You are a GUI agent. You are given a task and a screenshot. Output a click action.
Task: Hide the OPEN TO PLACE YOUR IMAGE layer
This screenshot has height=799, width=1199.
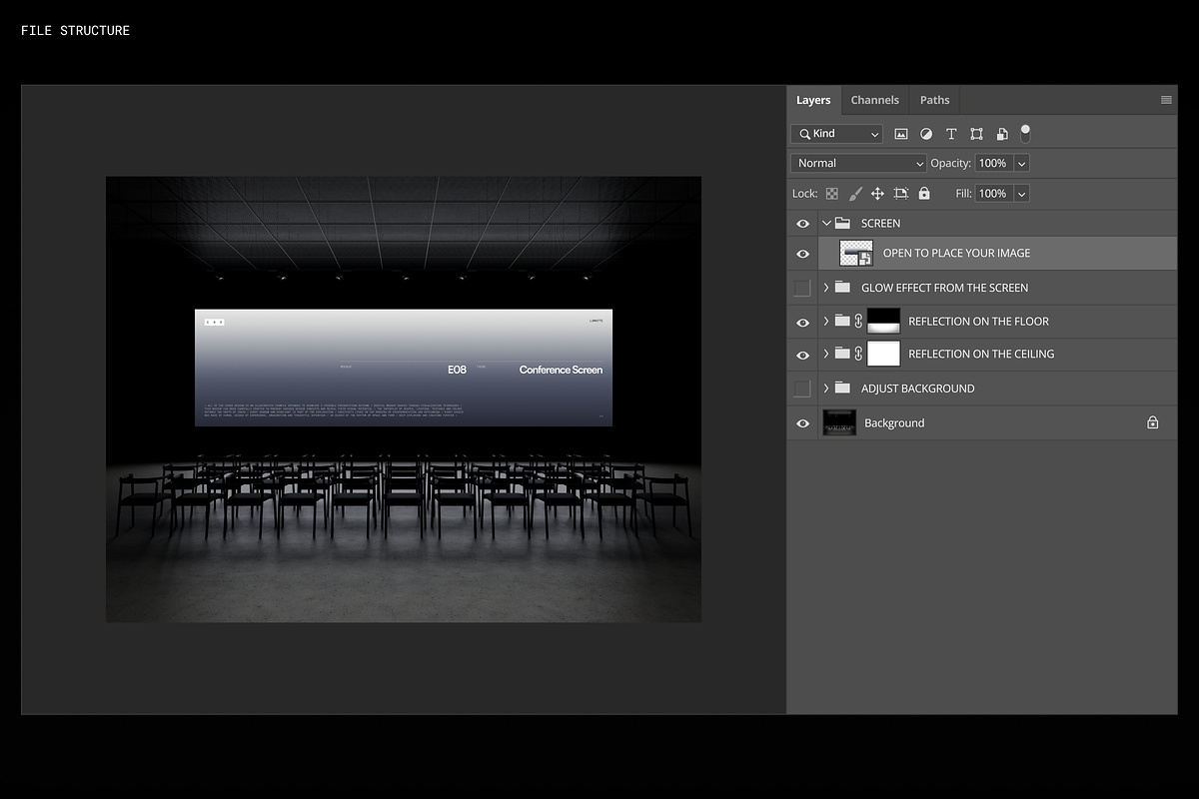click(x=802, y=254)
